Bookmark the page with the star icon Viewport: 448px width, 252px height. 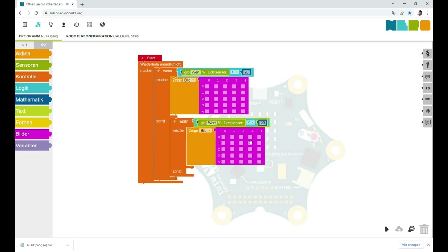click(x=409, y=13)
